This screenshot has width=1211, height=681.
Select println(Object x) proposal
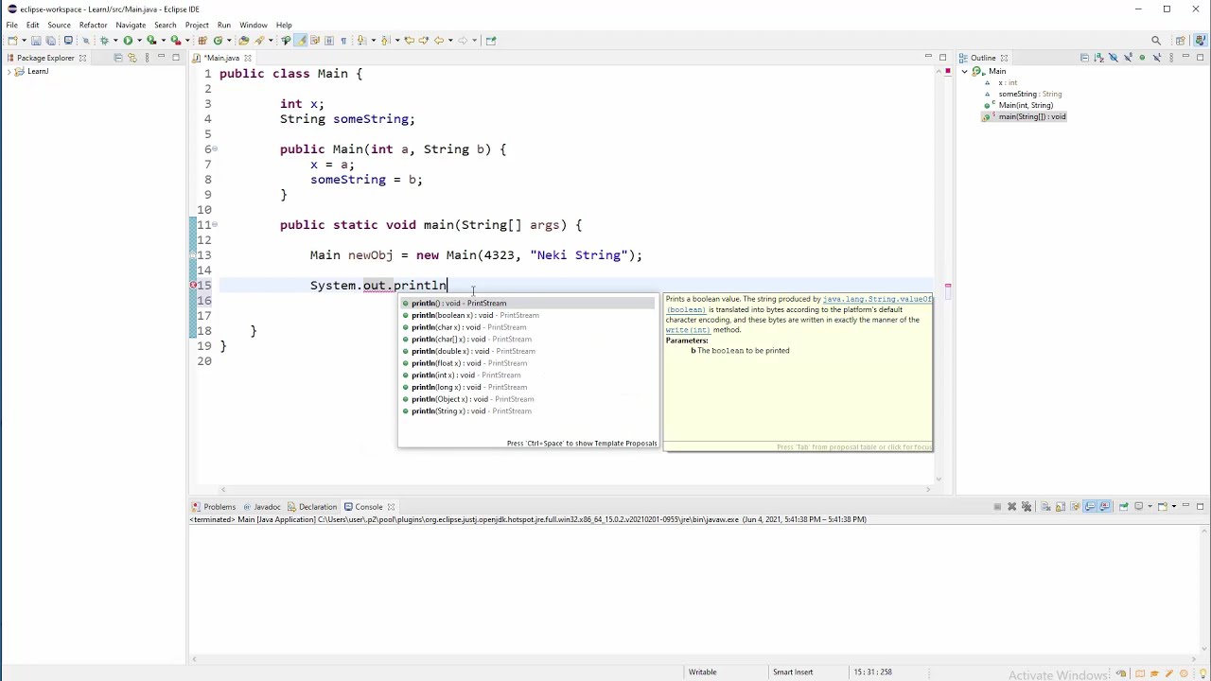[x=526, y=399]
